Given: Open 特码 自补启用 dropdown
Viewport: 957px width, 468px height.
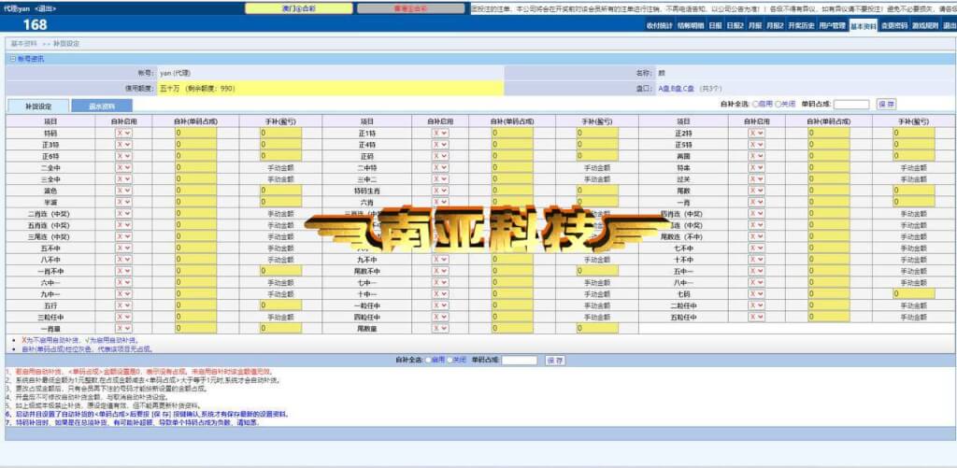Looking at the screenshot, I should coord(123,133).
